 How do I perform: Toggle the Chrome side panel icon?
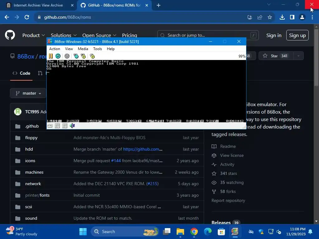[292, 17]
